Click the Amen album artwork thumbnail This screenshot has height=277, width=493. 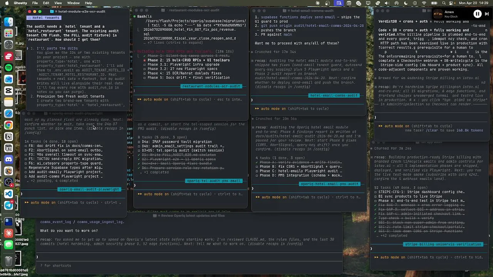(438, 14)
